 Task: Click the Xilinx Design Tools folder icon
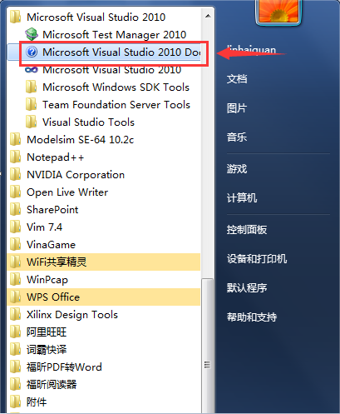coord(16,314)
